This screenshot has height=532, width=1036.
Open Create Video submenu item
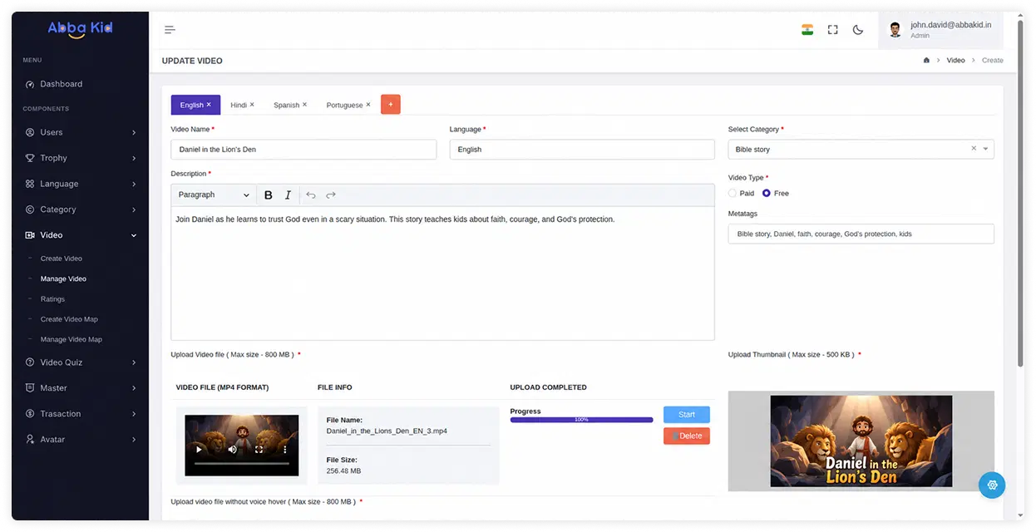(x=62, y=259)
